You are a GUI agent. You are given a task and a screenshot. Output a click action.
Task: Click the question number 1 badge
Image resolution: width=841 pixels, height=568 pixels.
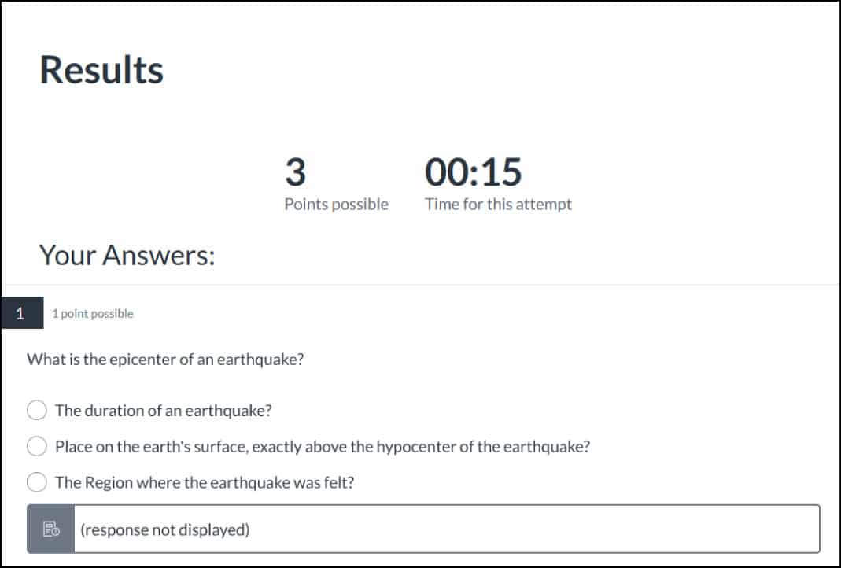(21, 313)
